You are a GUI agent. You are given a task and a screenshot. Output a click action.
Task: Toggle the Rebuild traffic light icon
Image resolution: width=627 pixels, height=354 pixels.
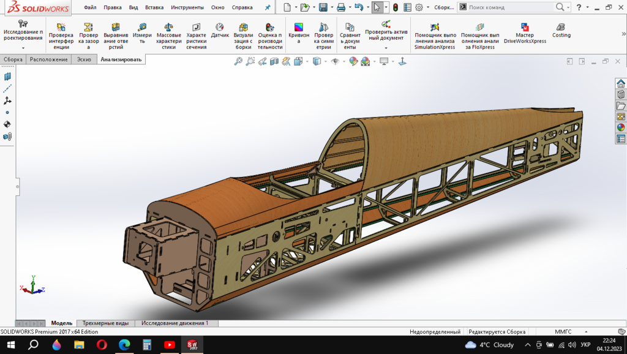[x=396, y=7]
